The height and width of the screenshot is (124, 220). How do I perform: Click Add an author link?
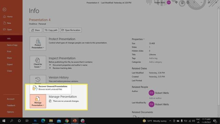click(x=155, y=98)
